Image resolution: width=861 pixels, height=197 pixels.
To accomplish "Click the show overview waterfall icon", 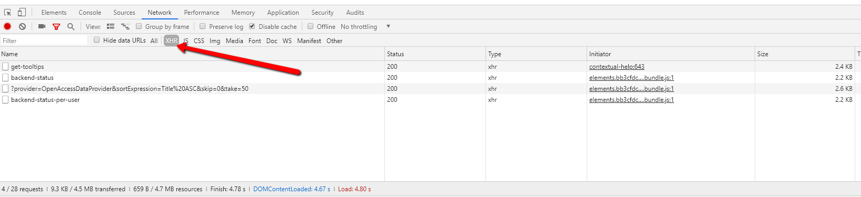I will click(125, 26).
